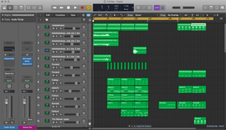This screenshot has width=226, height=130.
Task: Toggle the purple metronome click button
Action: (x=162, y=8)
